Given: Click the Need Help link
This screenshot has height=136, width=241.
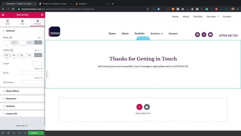Looking at the screenshot, I should (22, 126).
